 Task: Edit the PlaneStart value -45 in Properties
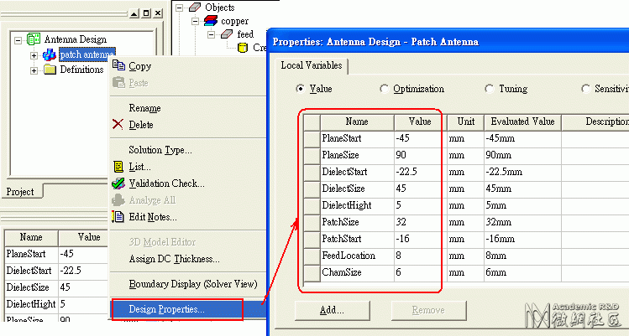[421, 138]
